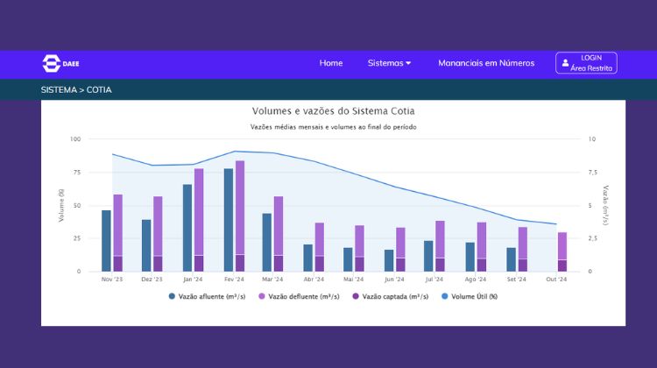The height and width of the screenshot is (368, 657).
Task: Click the Out '24 defluente bar
Action: (x=562, y=245)
